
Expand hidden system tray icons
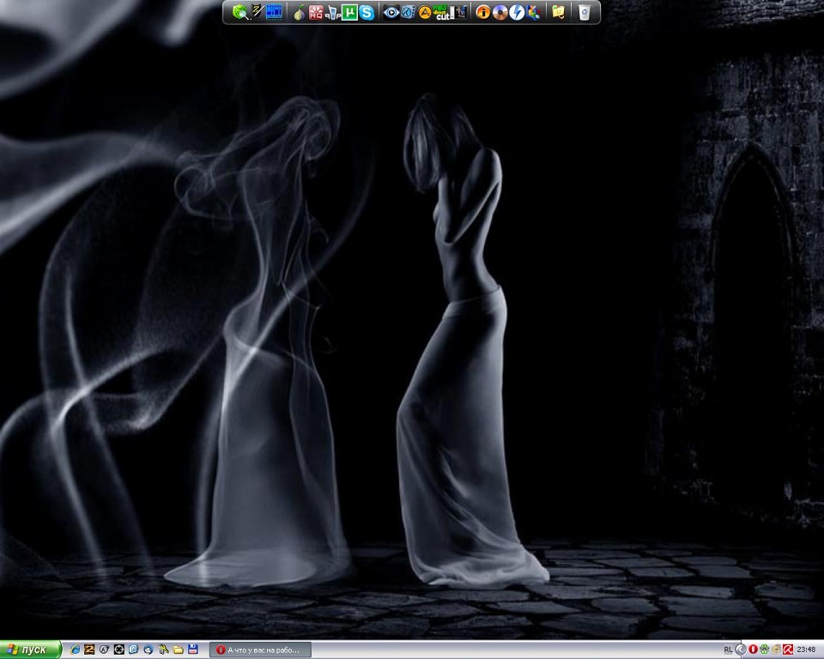tap(741, 650)
